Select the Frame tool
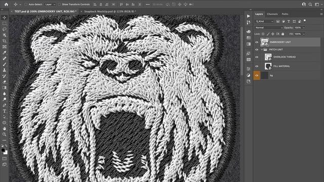 tap(5, 47)
